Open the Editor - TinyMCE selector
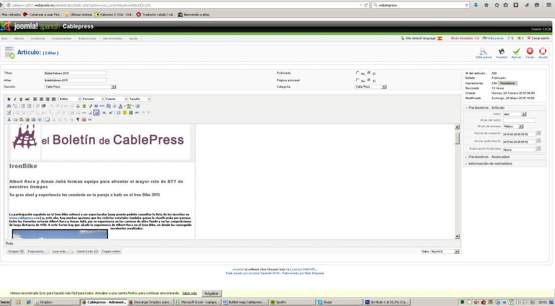555x306 pixels. coord(440,251)
